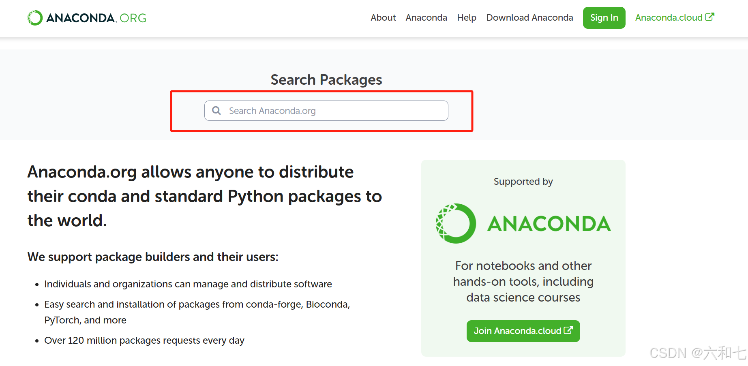Screen dimensions: 748x366
Task: Click the Search Packages heading
Action: (326, 80)
